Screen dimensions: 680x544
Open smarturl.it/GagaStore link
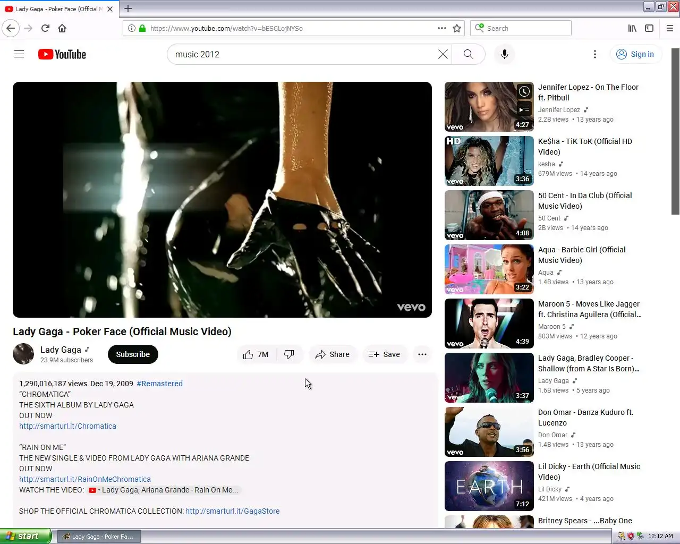pos(233,511)
